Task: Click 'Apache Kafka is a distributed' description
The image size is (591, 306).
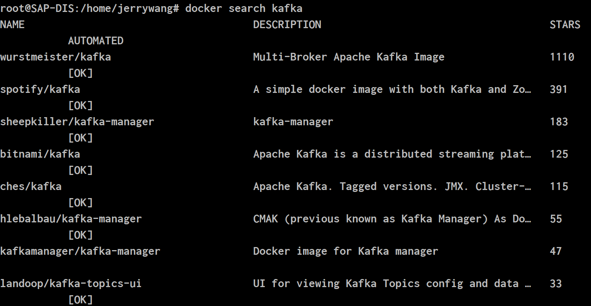Action: tap(392, 154)
